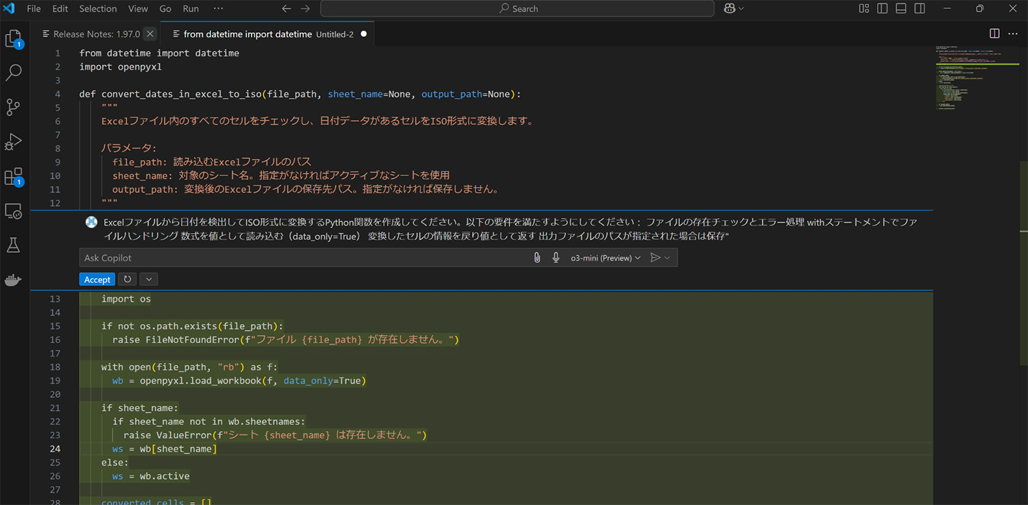Open the Testing flask view

pos(13,245)
